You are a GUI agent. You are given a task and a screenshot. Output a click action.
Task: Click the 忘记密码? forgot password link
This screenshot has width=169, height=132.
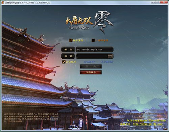[107, 62]
